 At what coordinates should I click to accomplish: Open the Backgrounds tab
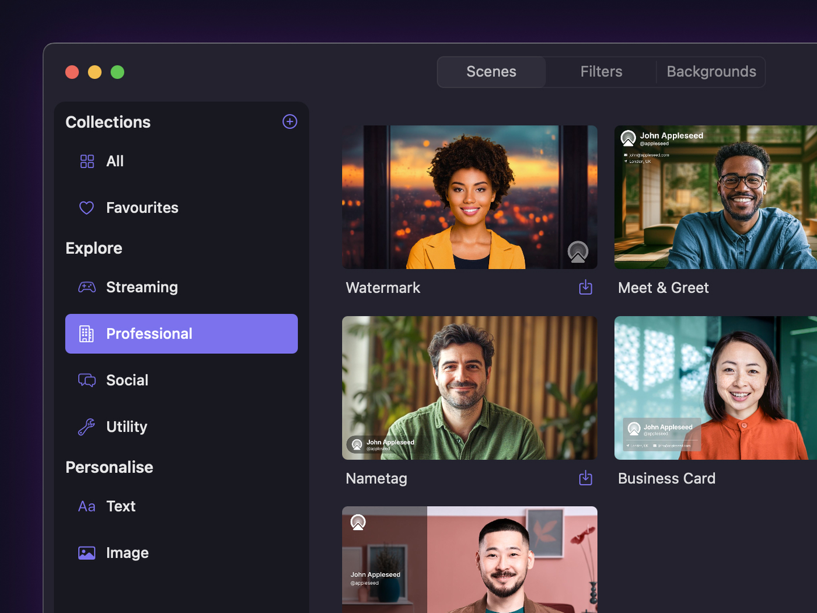pos(711,72)
